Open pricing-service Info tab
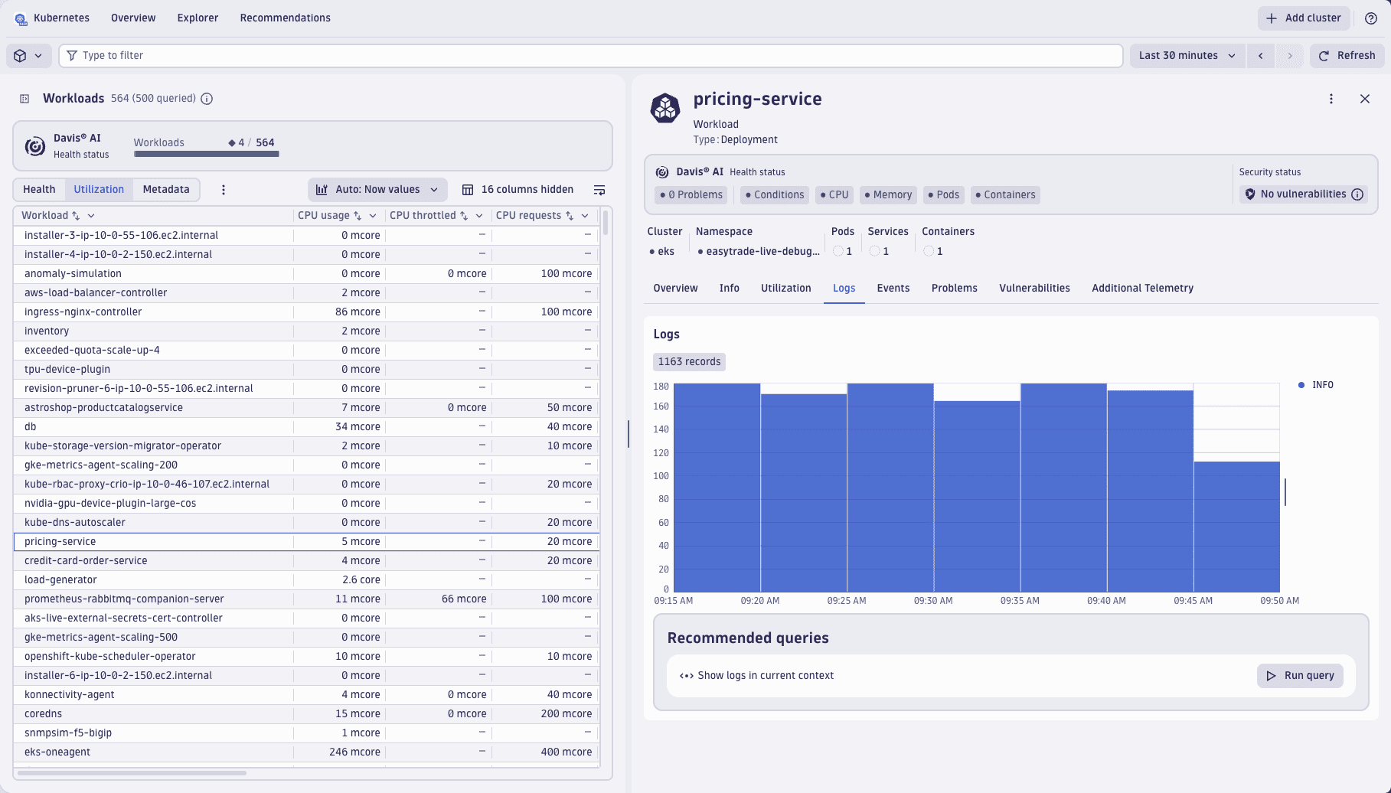1391x793 pixels. 730,289
